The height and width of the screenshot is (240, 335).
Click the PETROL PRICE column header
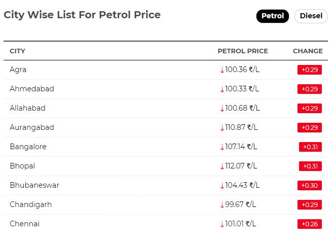pos(243,51)
